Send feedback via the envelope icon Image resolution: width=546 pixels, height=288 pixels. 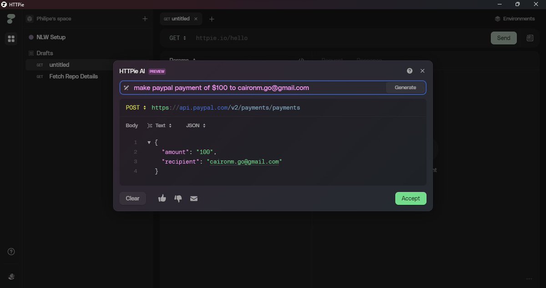(194, 198)
